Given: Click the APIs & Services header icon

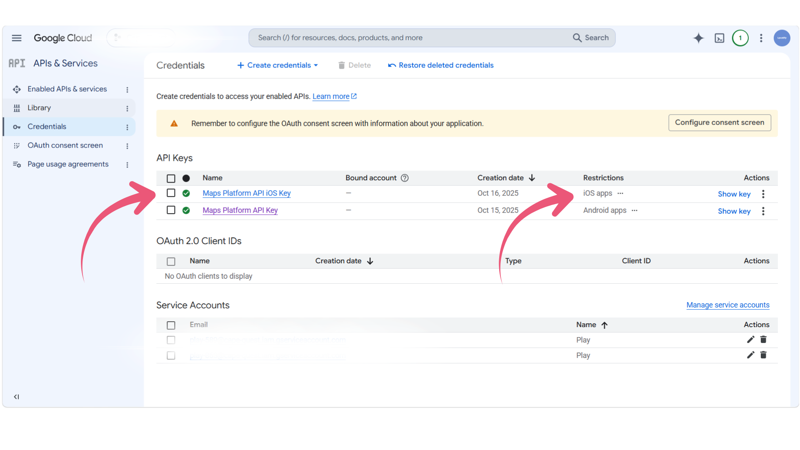Looking at the screenshot, I should (x=17, y=63).
